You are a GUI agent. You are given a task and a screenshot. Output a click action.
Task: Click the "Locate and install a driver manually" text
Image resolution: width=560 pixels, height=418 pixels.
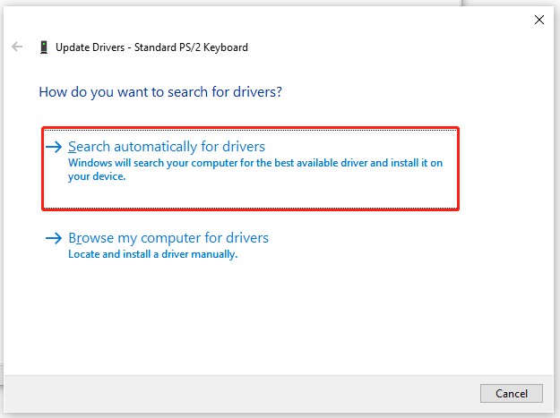152,254
